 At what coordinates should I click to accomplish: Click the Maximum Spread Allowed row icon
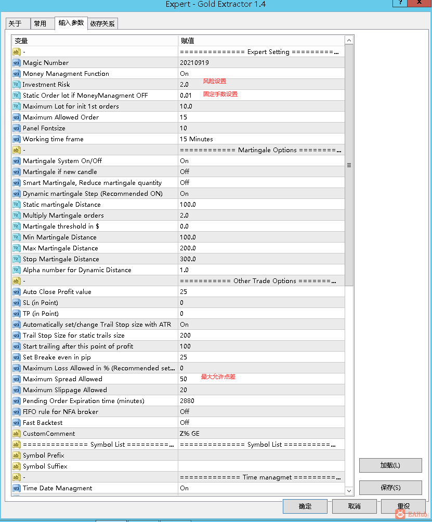pyautogui.click(x=16, y=379)
